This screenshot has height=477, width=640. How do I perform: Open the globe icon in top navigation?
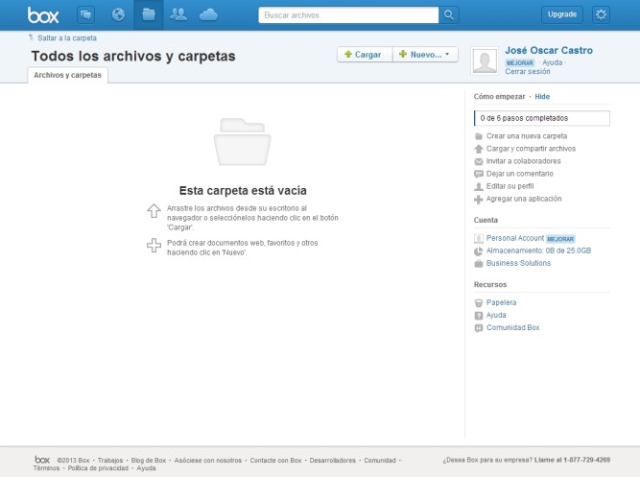click(119, 14)
